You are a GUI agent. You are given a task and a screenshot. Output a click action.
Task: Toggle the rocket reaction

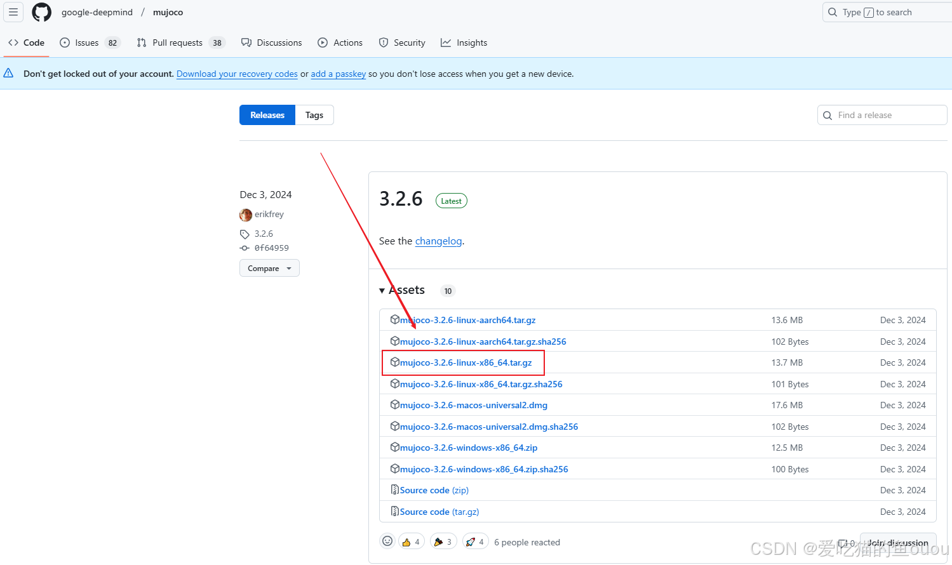point(475,542)
